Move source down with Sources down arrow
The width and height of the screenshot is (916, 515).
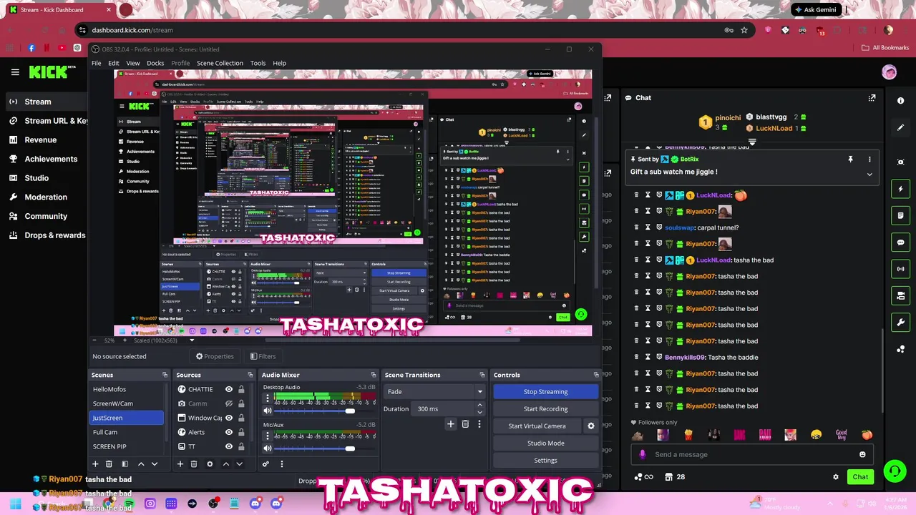[x=240, y=464]
